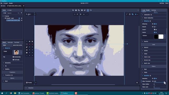Screen dimensions: 169x95
Task: Click the Add button in Scene panel
Action: point(4,13)
